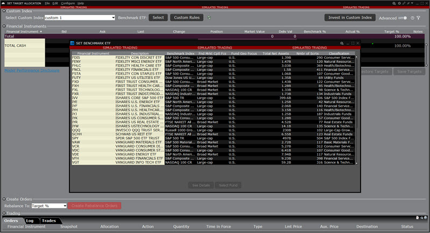Click the Select Fund button
The width and height of the screenshot is (430, 233).
point(228,185)
